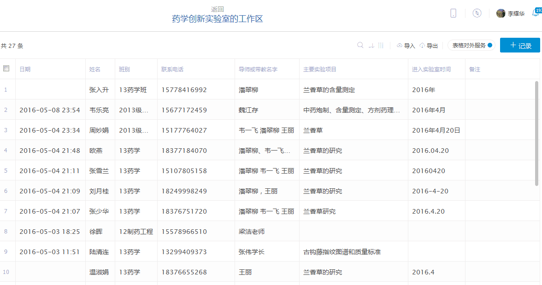542x285 pixels.
Task: Click the 返回 back link
Action: pyautogui.click(x=218, y=9)
